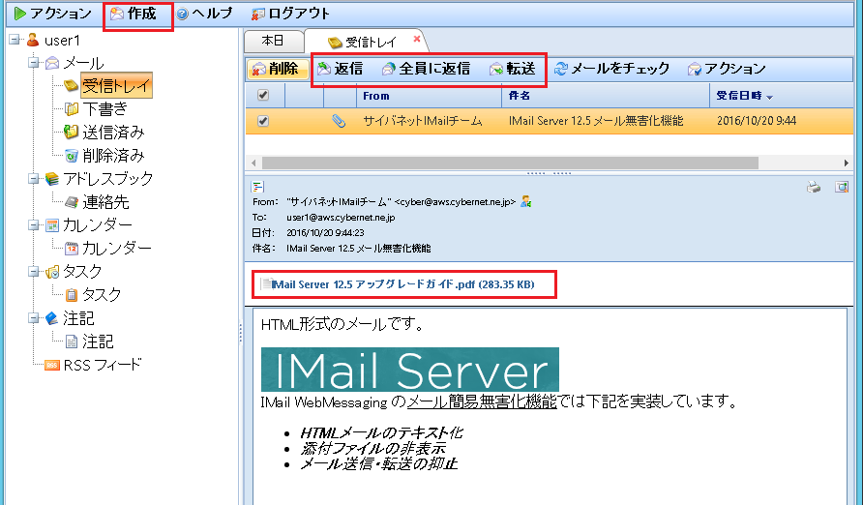Switch to the 本日 tab
Image resolution: width=863 pixels, height=505 pixels.
(x=273, y=41)
